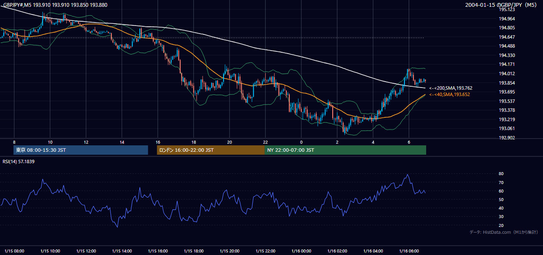Click hour tick 14 below price chart

tap(122, 142)
